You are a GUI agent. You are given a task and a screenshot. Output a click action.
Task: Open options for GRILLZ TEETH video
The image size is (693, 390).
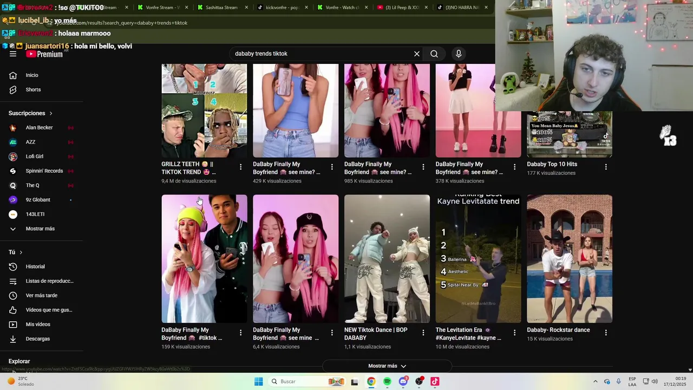(241, 167)
